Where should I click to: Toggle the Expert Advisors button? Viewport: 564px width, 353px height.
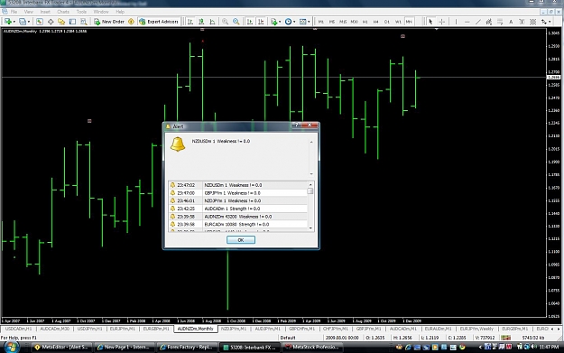[159, 22]
